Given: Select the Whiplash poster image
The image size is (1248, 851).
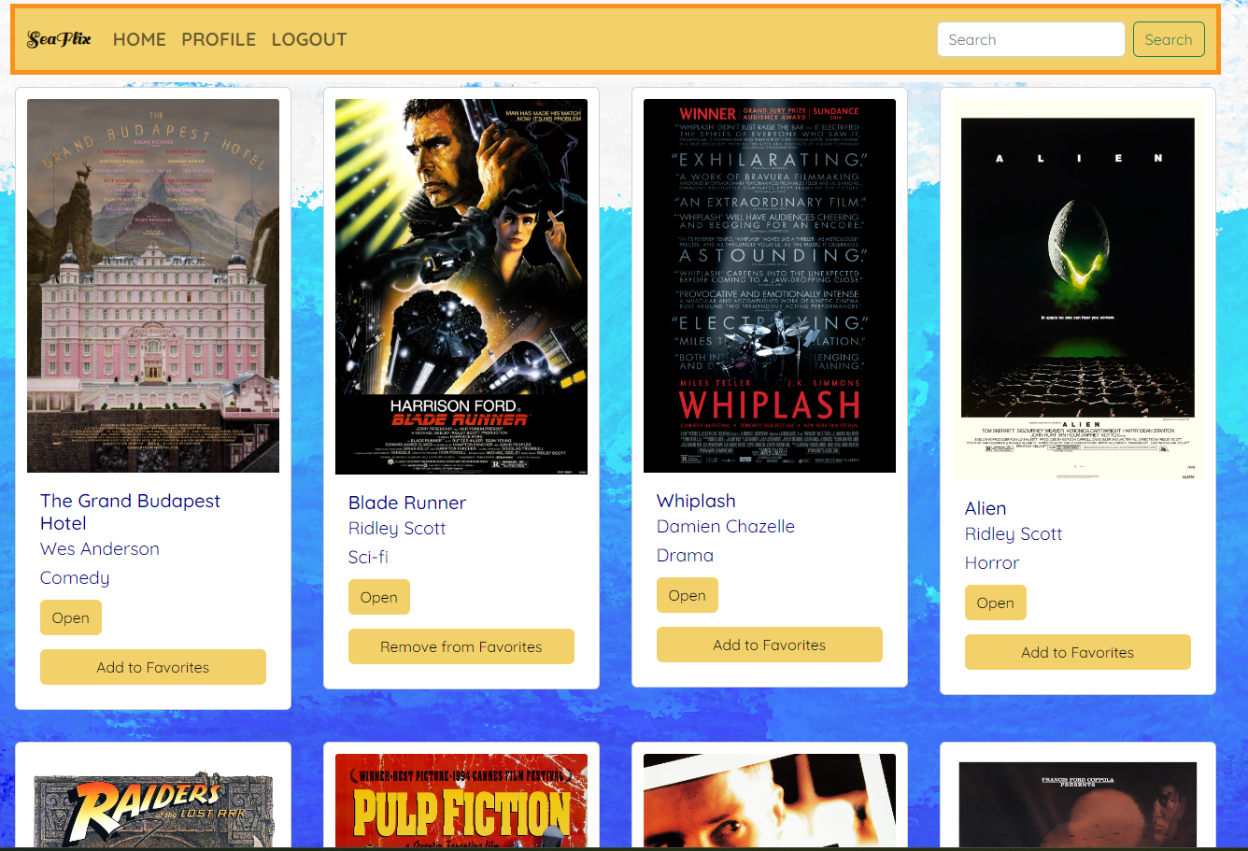Looking at the screenshot, I should coord(770,286).
